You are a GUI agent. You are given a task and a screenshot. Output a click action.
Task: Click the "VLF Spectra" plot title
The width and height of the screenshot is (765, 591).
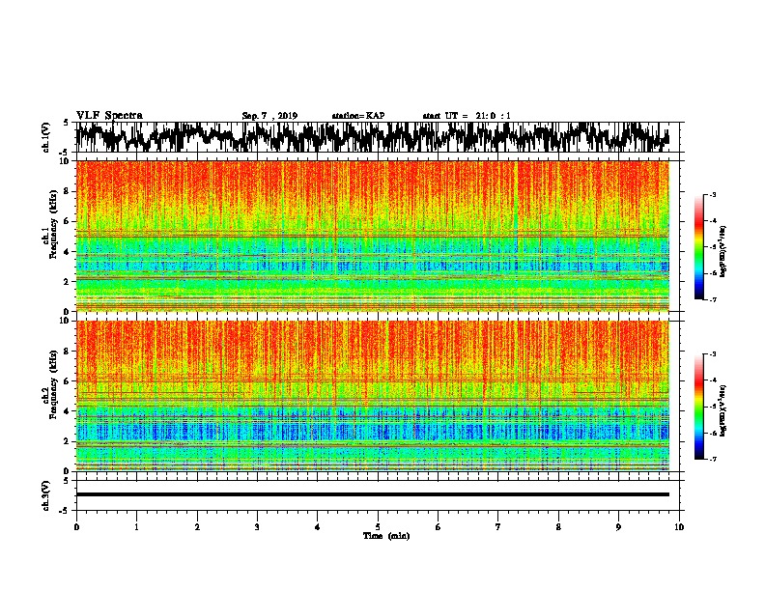[x=109, y=116]
